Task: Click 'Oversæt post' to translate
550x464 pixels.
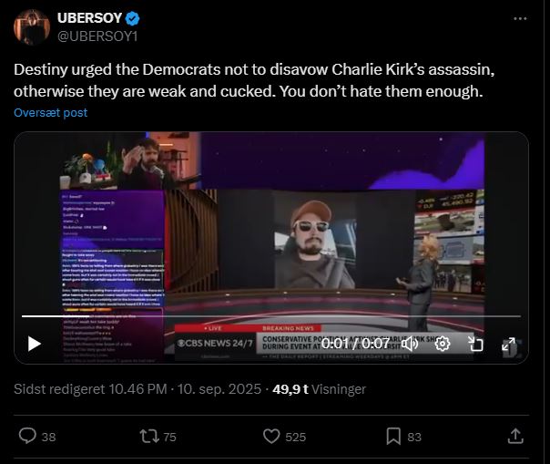Action: (50, 113)
